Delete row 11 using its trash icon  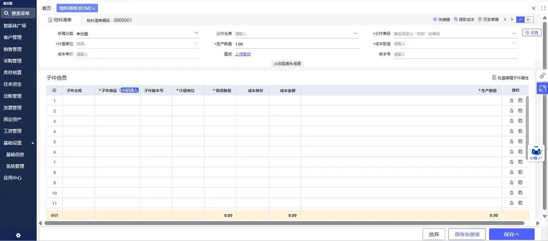coord(511,203)
